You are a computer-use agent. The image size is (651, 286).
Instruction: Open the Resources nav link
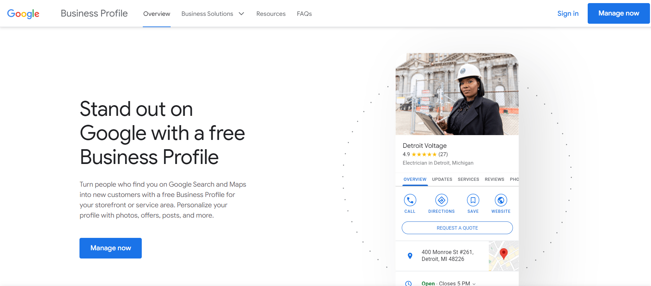pyautogui.click(x=271, y=14)
